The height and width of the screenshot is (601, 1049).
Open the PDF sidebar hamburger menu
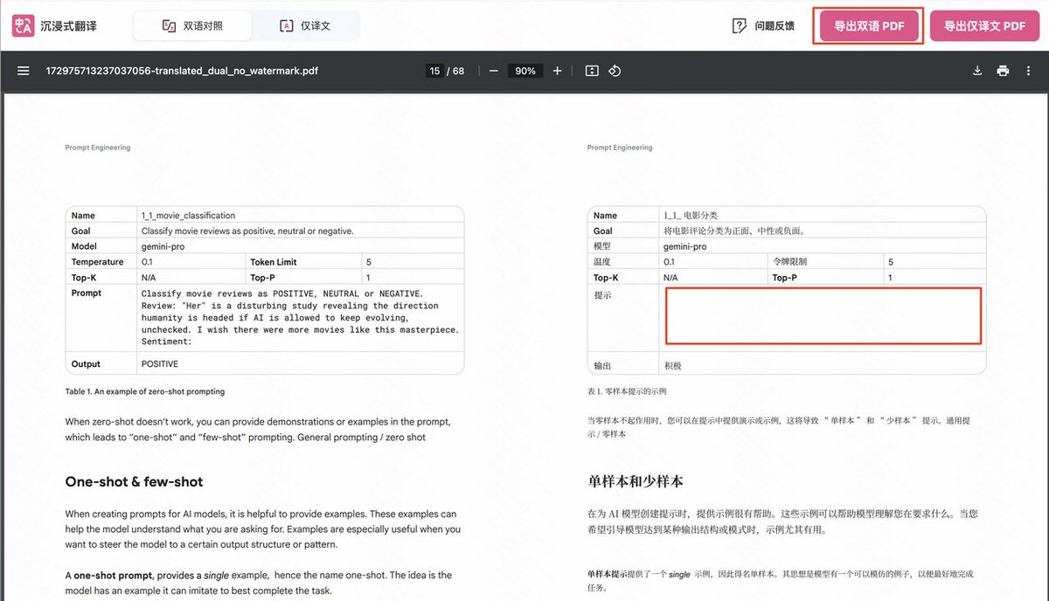[x=24, y=71]
